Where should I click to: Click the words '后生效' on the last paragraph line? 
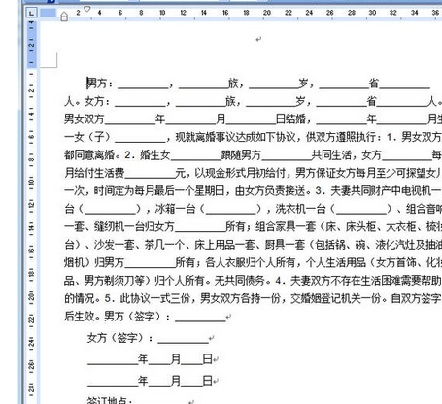pos(79,316)
